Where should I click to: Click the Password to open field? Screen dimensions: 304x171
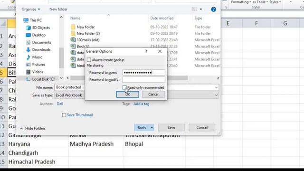pyautogui.click(x=144, y=73)
